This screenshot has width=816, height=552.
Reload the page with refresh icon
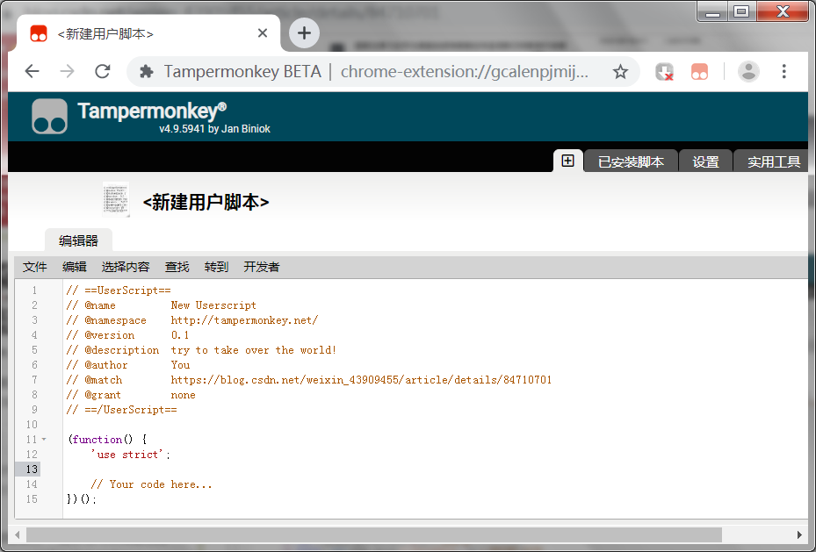[103, 71]
